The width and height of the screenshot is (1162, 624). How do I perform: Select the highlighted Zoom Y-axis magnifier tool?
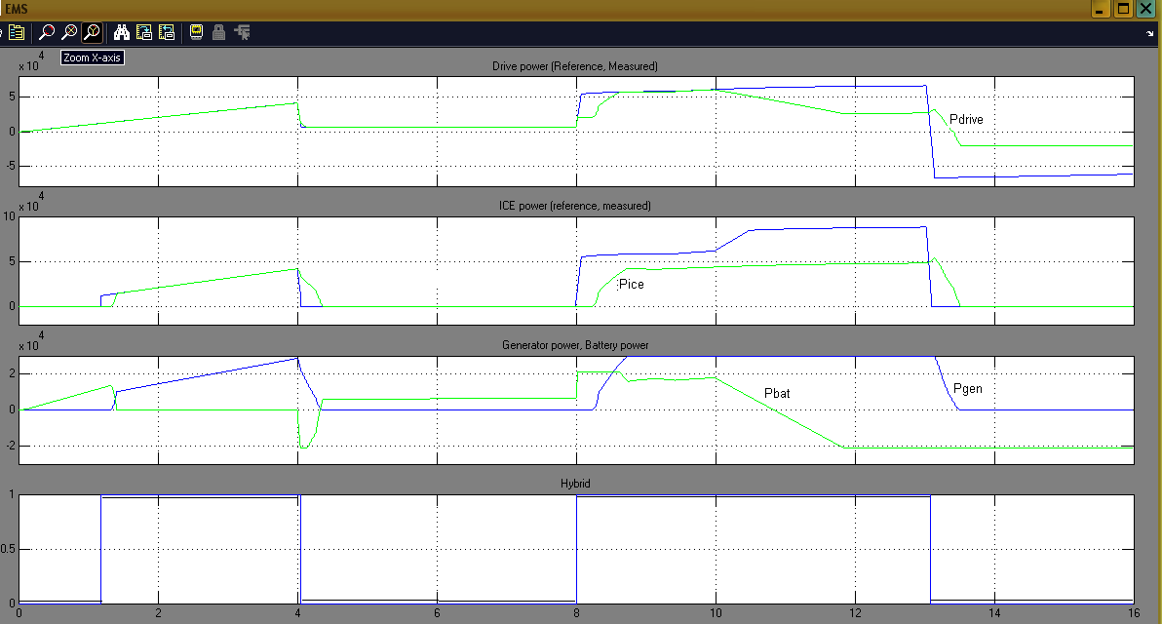92,32
